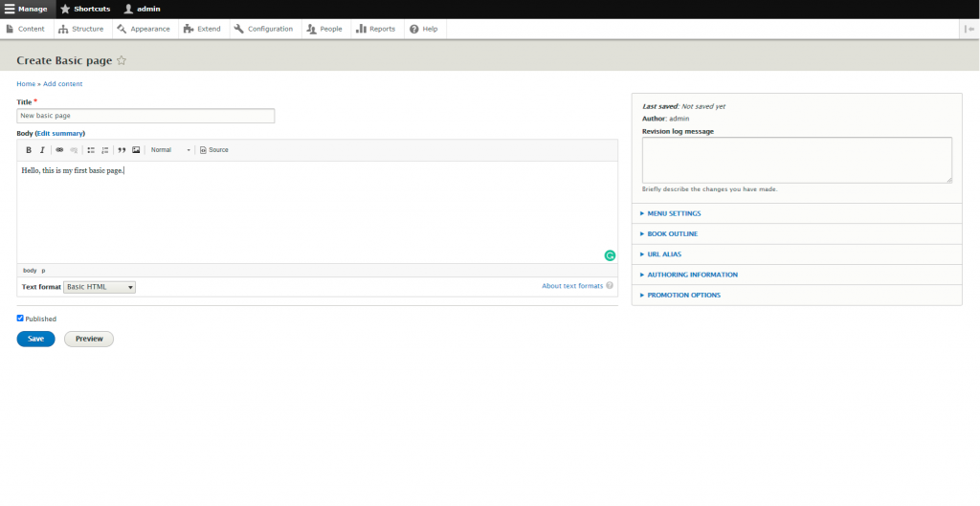The image size is (980, 506).
Task: Insert a link using the link icon
Action: [x=59, y=150]
